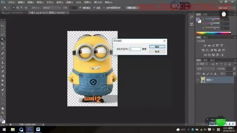
Task: Open the Edit menu
Action: tap(21, 2)
